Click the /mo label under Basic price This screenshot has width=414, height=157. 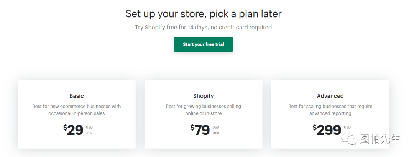pyautogui.click(x=89, y=133)
